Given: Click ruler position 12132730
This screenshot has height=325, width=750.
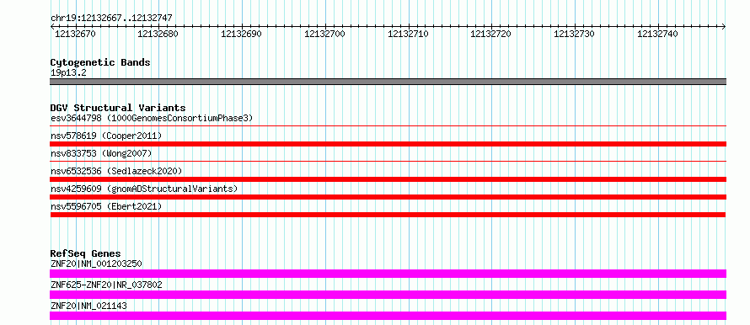Looking at the screenshot, I should pyautogui.click(x=574, y=34).
